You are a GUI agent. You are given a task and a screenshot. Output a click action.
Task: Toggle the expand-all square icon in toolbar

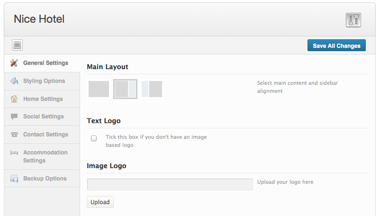point(17,45)
